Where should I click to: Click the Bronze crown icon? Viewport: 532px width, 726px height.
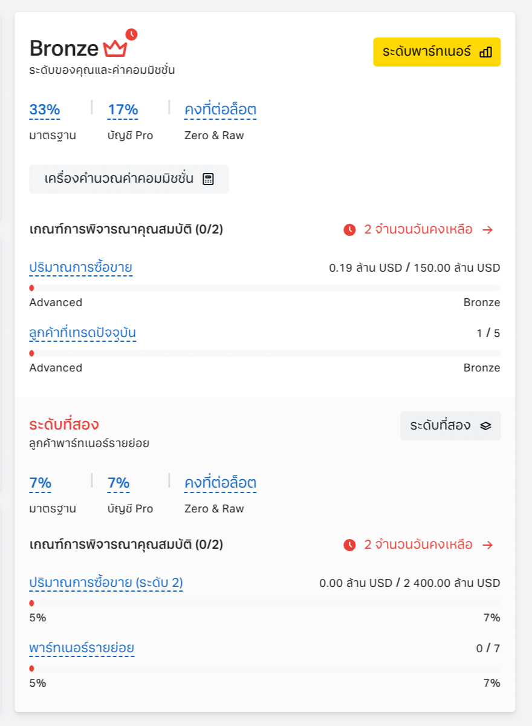tap(115, 48)
